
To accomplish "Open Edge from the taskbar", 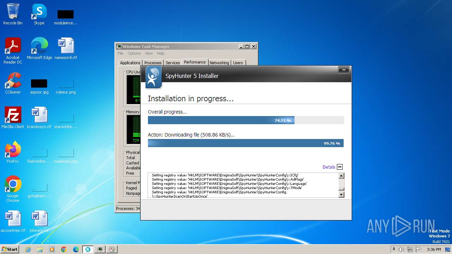I will pyautogui.click(x=76, y=249).
